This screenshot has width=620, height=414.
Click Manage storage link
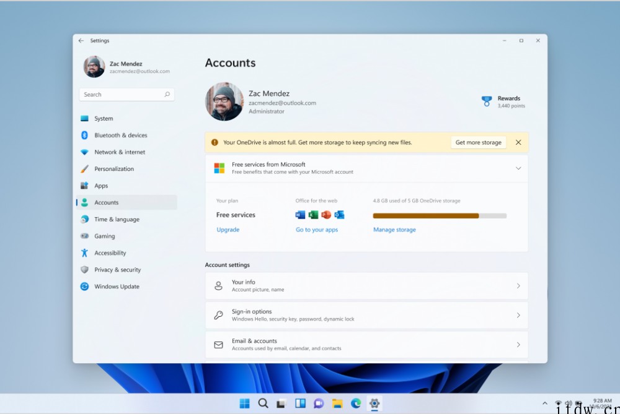394,230
